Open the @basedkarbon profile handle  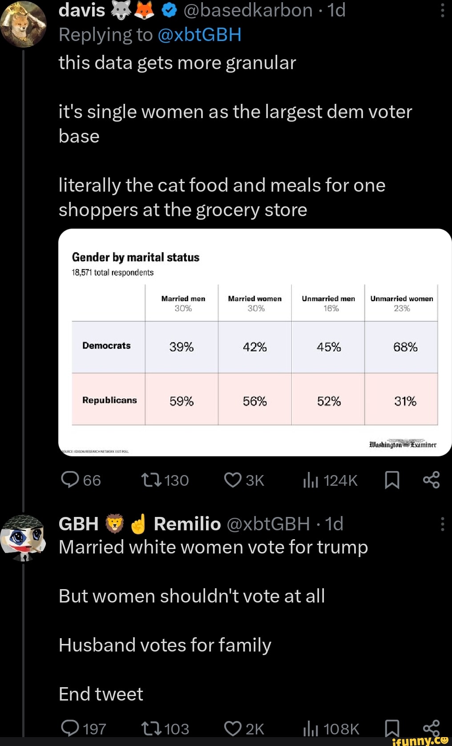[x=248, y=10]
